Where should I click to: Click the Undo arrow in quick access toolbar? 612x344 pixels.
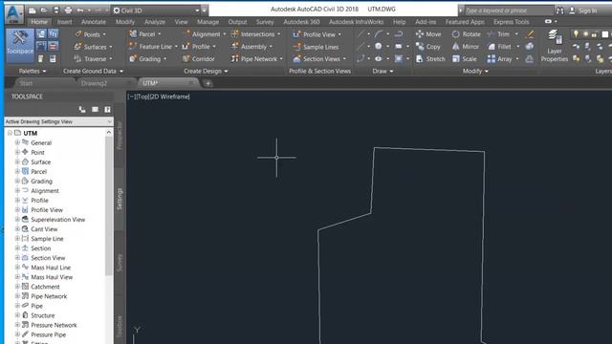80,11
